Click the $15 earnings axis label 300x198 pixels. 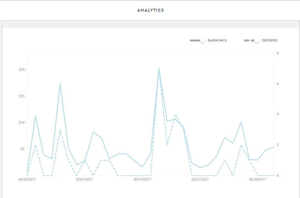22,96
